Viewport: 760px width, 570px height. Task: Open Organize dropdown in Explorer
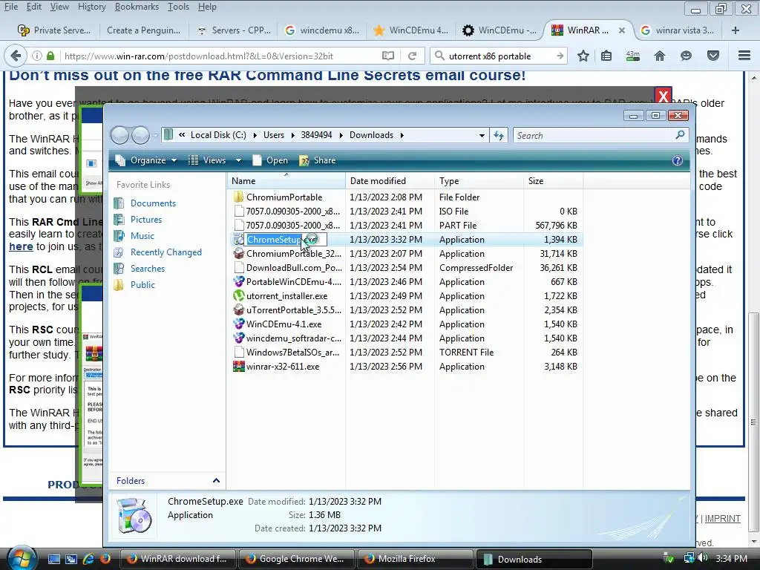pos(148,160)
